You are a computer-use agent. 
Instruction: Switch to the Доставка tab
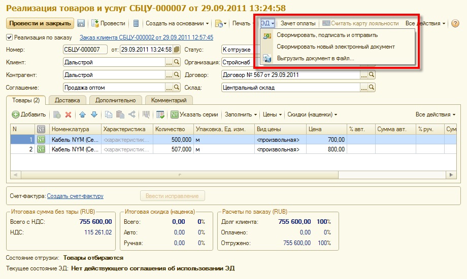68,100
